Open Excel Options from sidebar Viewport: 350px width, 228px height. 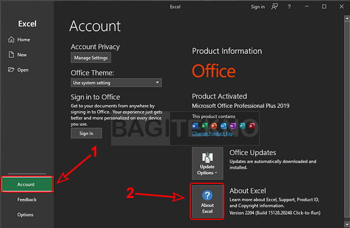pos(26,215)
